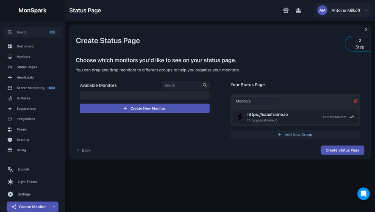375x212 pixels.
Task: Edit the Monitors group name field
Action: pos(256,101)
